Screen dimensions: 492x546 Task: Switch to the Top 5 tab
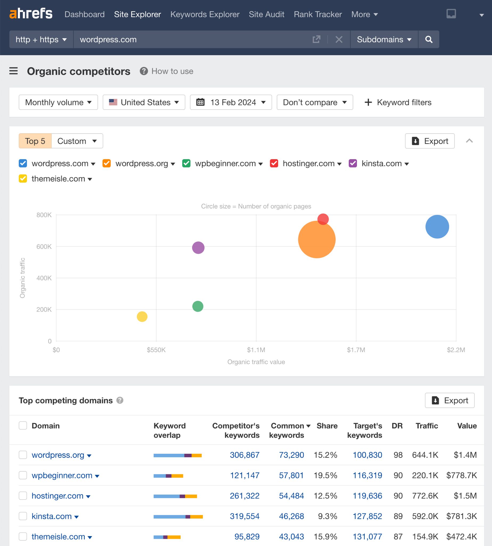point(35,141)
